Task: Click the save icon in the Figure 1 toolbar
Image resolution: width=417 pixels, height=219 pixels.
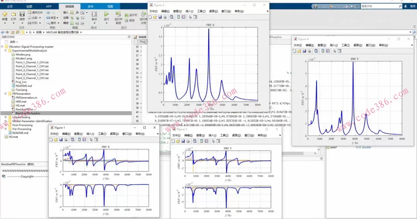Action: click(61, 139)
